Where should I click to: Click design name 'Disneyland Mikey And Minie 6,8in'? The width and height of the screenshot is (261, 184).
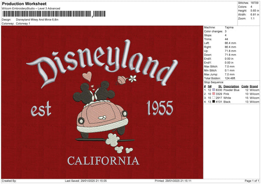[x=37, y=20]
